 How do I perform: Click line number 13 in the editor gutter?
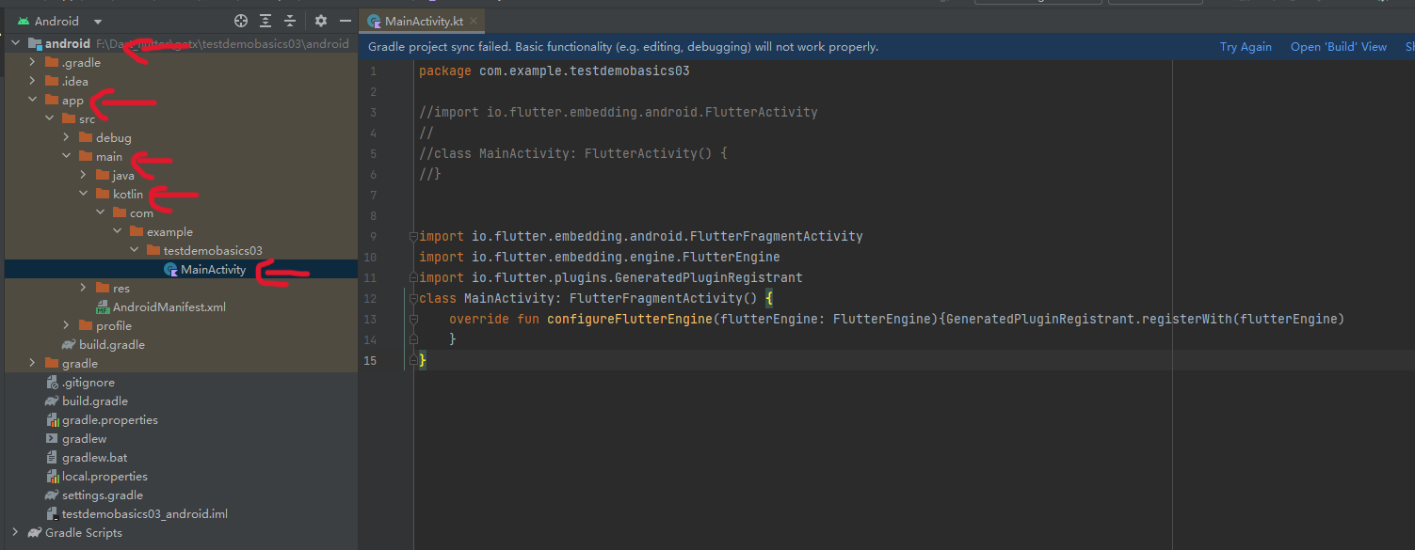coord(369,319)
